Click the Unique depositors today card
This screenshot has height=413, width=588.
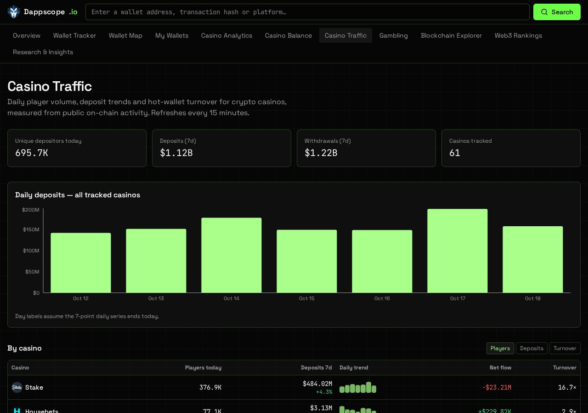(77, 148)
